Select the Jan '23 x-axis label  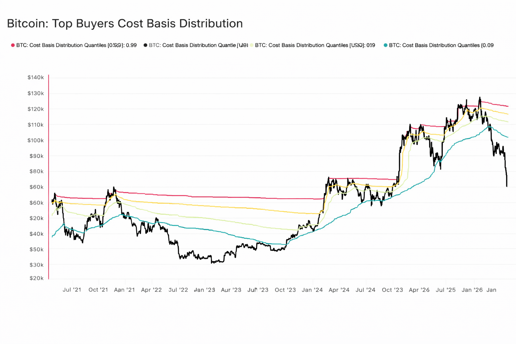[205, 290]
